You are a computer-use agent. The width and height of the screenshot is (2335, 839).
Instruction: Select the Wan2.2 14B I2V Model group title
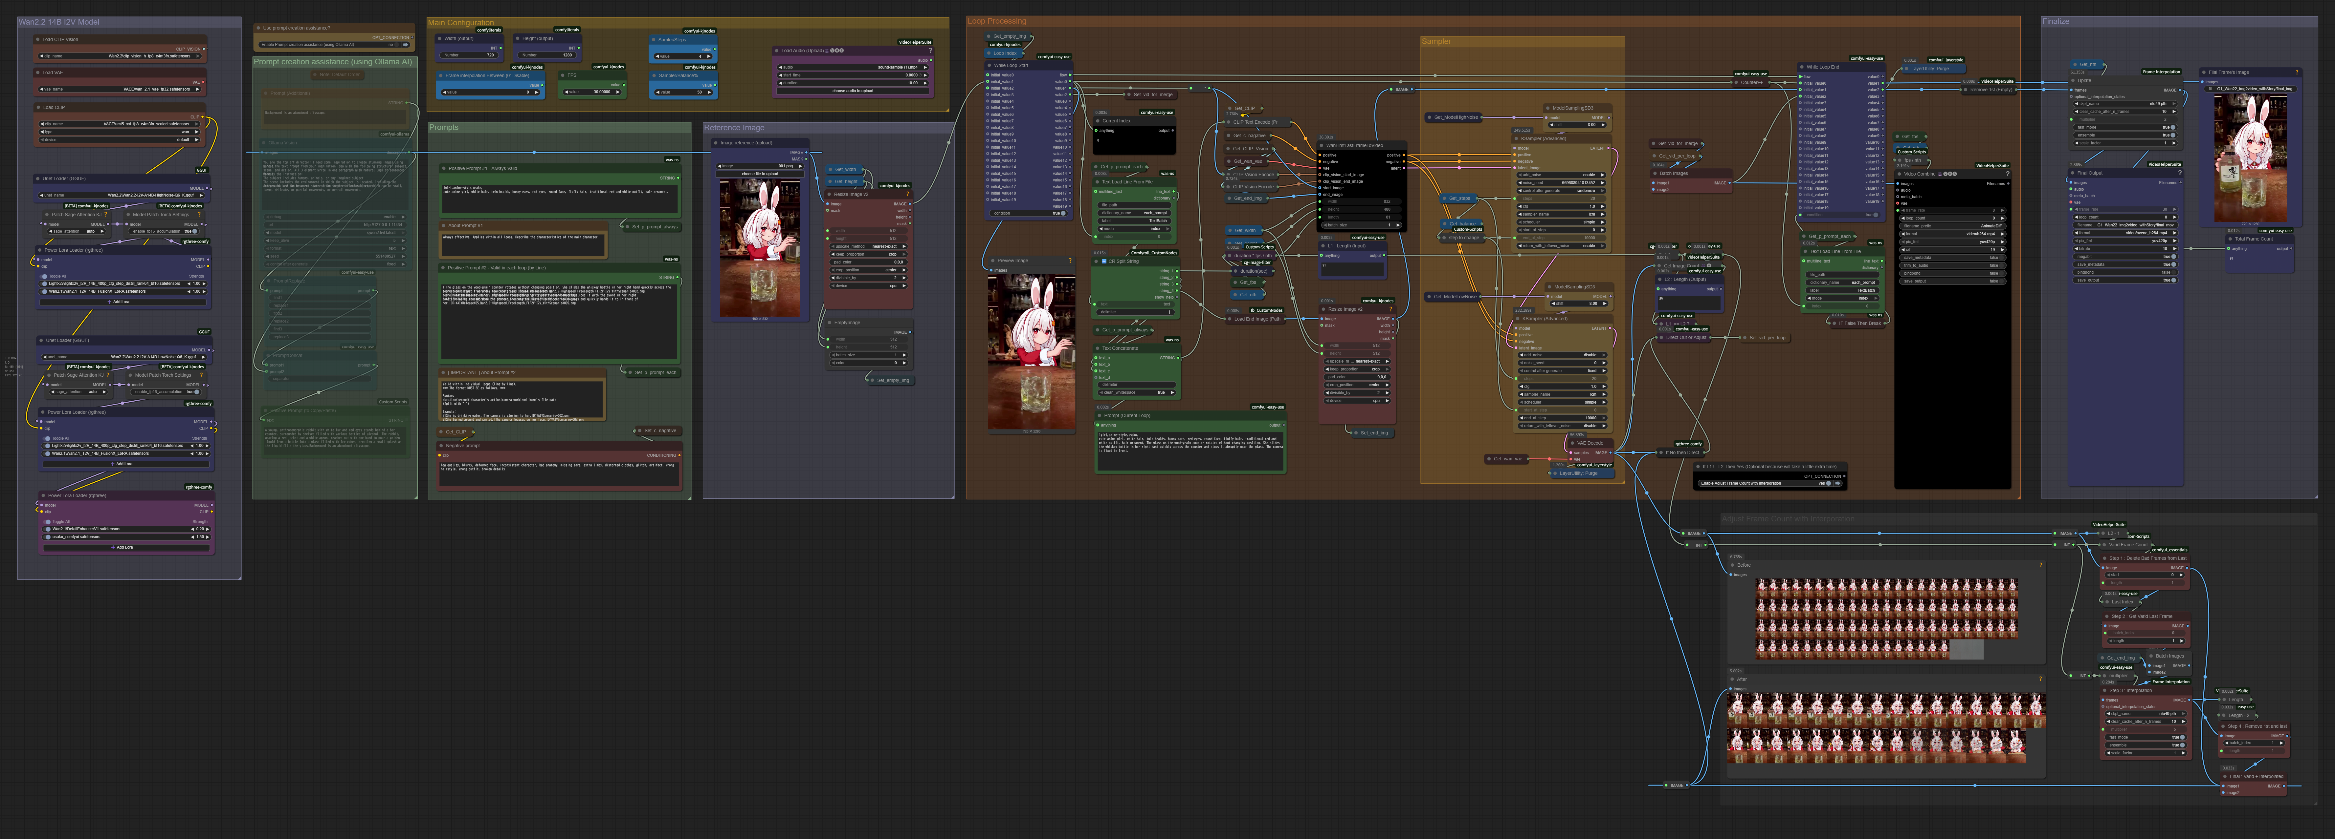click(x=59, y=22)
